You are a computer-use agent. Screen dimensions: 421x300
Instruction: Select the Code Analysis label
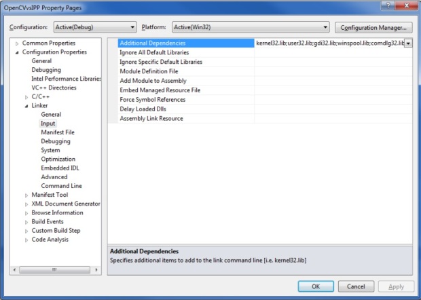50,240
